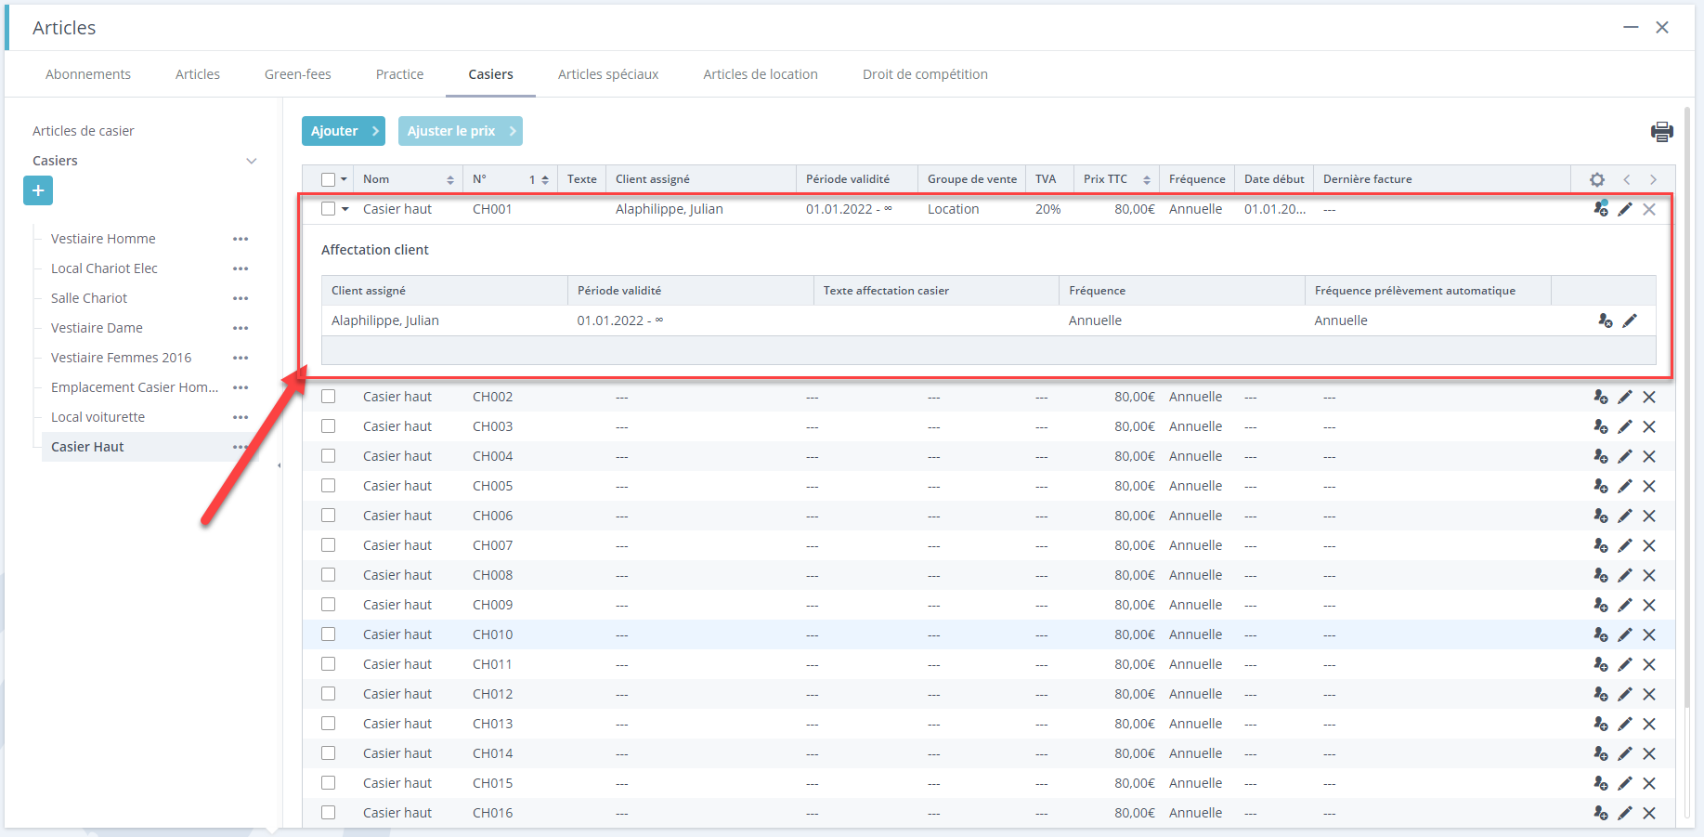The image size is (1704, 837).
Task: Assign client to CH001 locker row
Action: 1601,209
